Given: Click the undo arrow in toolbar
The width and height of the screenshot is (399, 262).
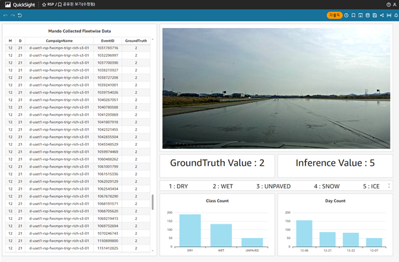Looking at the screenshot, I should (x=5, y=15).
